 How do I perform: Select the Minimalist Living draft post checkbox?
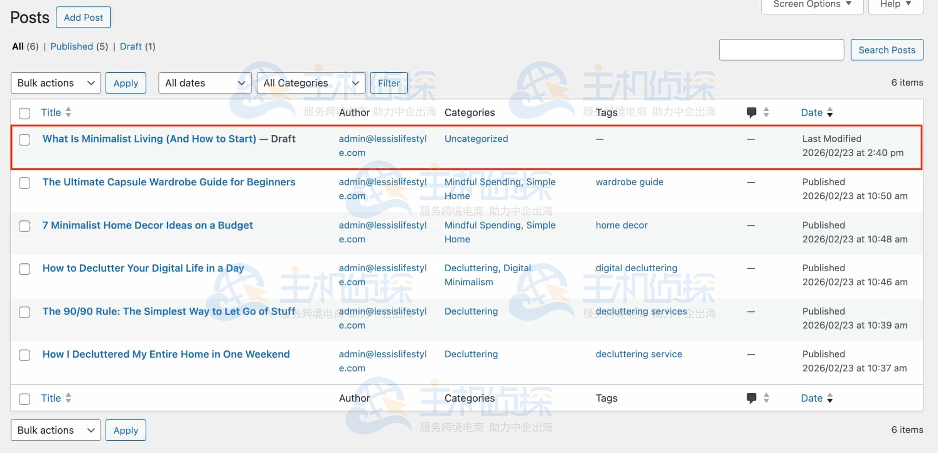[25, 140]
